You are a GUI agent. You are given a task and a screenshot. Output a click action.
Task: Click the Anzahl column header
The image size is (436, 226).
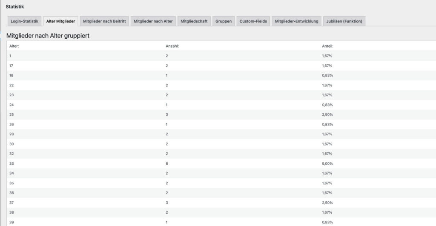[172, 46]
